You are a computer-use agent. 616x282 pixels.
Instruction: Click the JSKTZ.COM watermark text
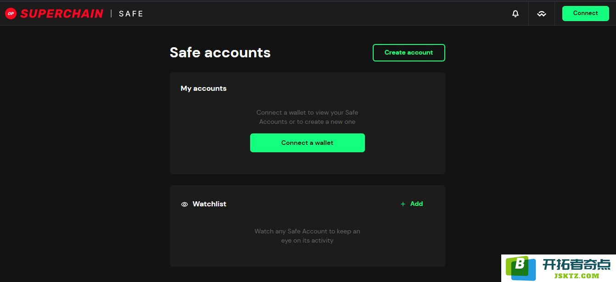577,276
